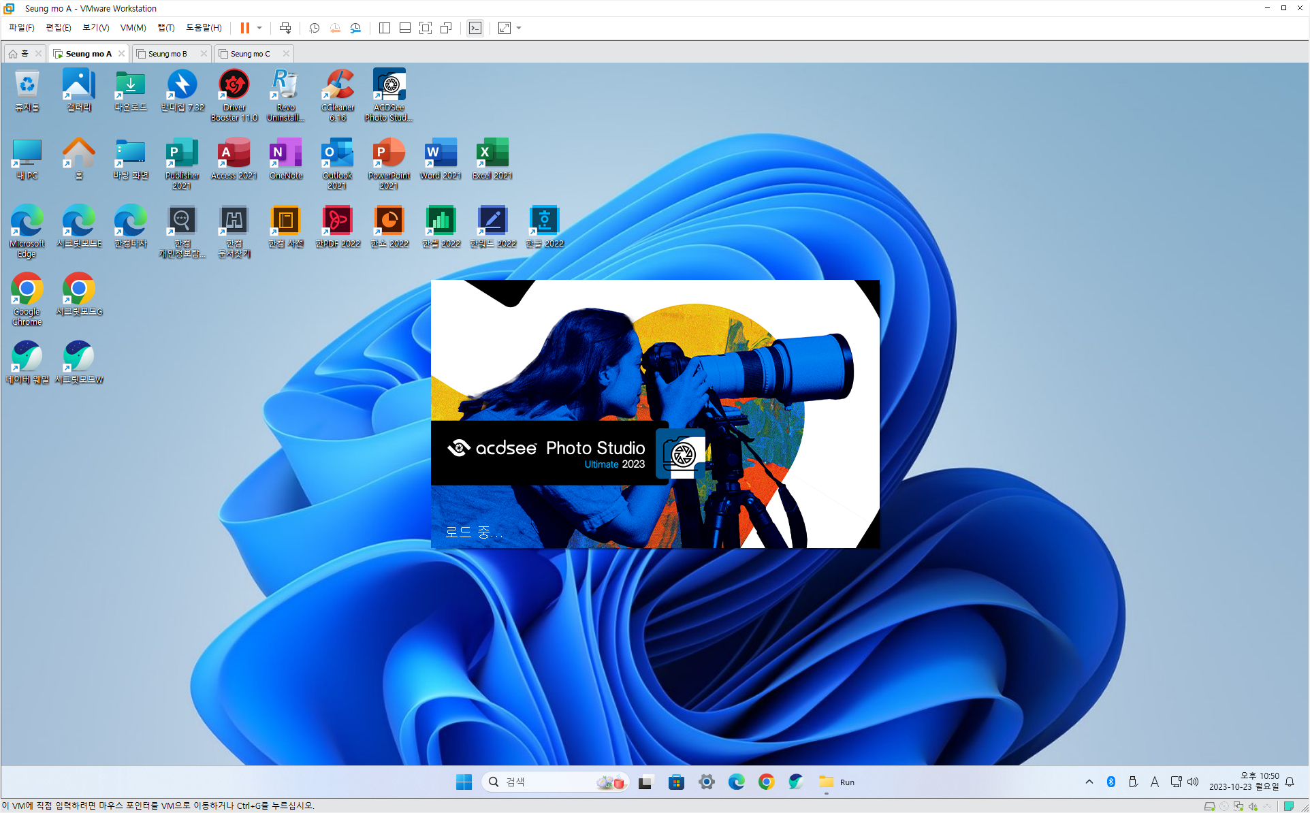Click the Windows Start button
The width and height of the screenshot is (1310, 813).
click(x=464, y=782)
